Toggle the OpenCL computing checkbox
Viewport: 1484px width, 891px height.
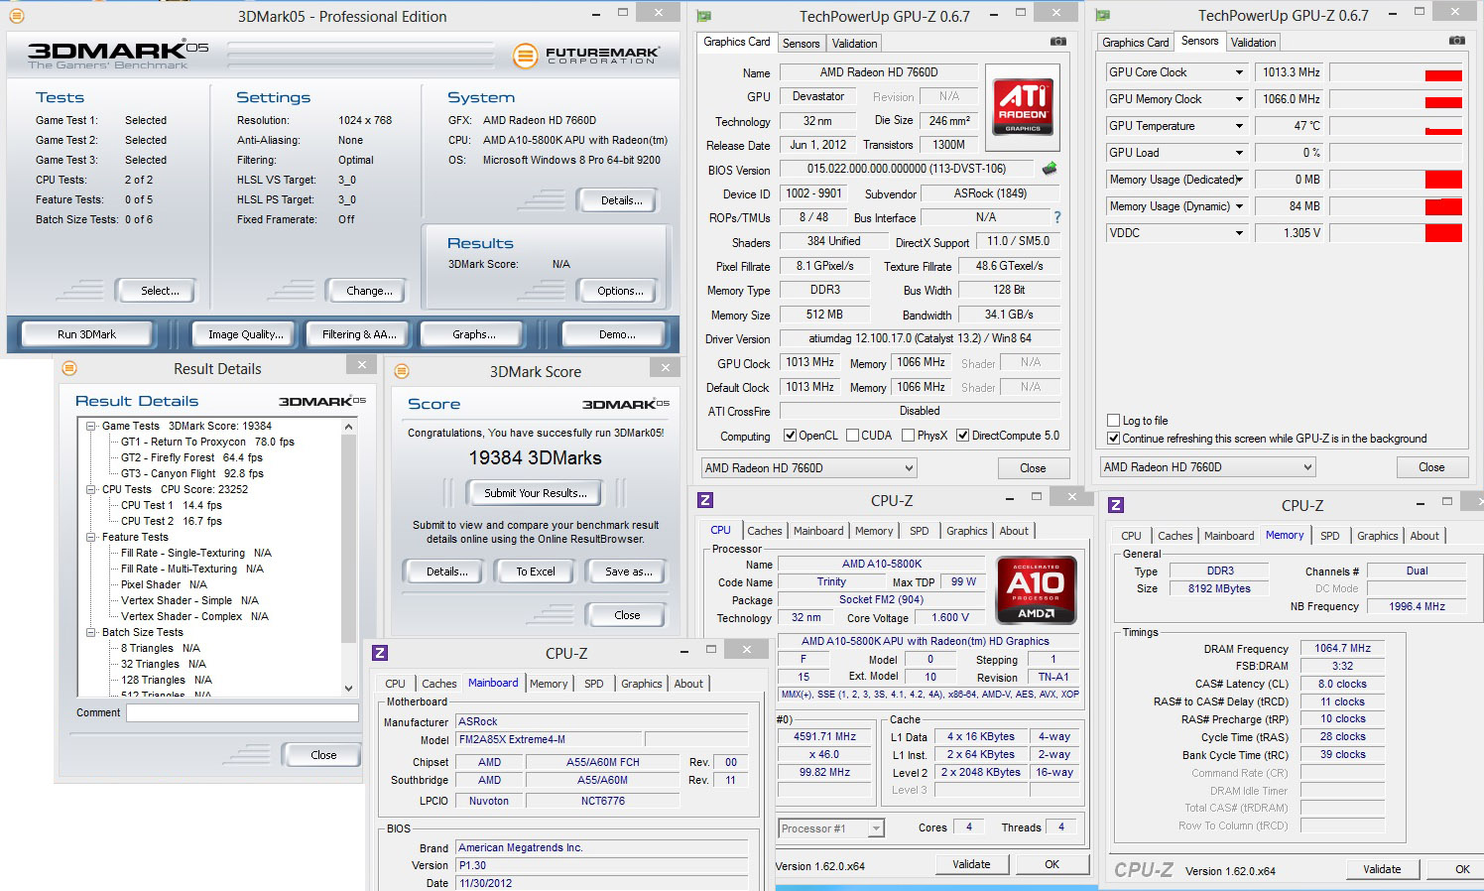790,435
